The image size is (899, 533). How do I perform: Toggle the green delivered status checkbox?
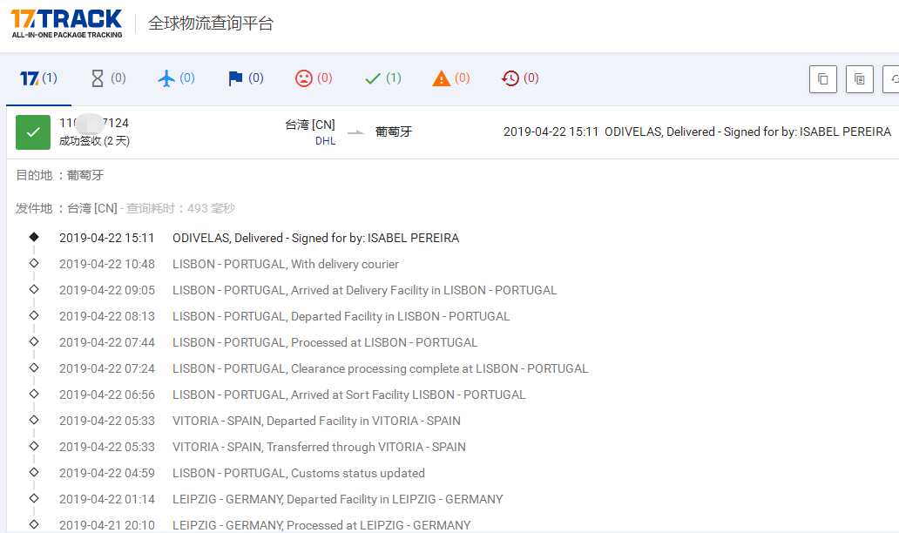(33, 132)
